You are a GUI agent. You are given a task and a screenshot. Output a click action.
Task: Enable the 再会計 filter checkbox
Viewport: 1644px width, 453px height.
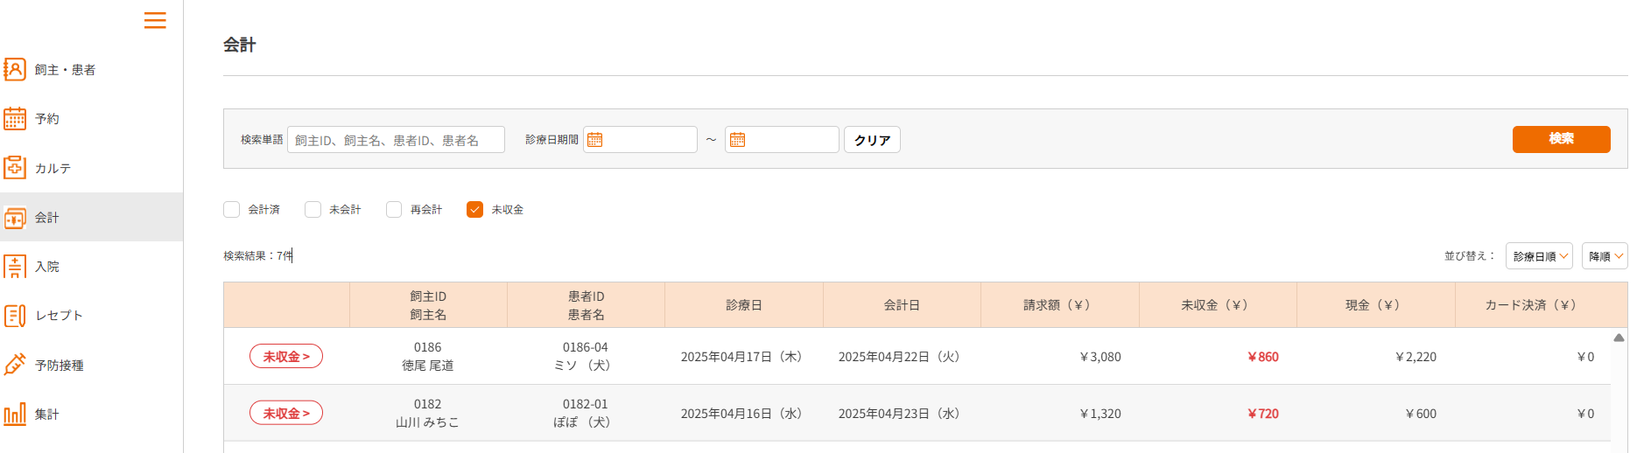pyautogui.click(x=394, y=209)
